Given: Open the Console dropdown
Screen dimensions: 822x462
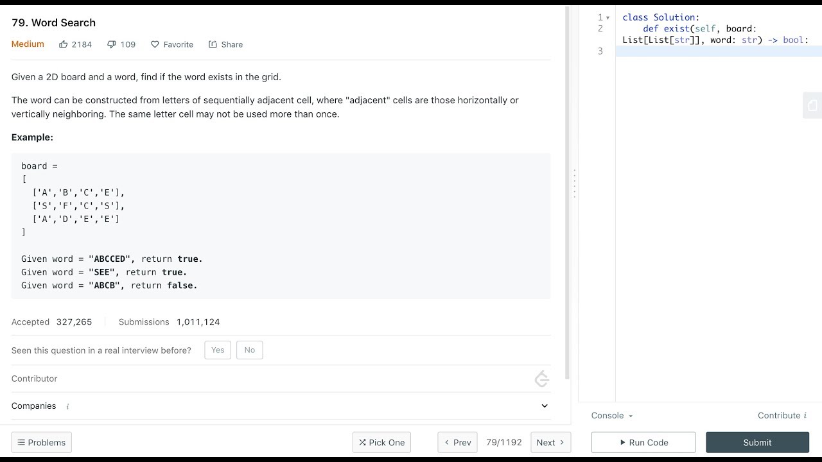Looking at the screenshot, I should pyautogui.click(x=612, y=416).
